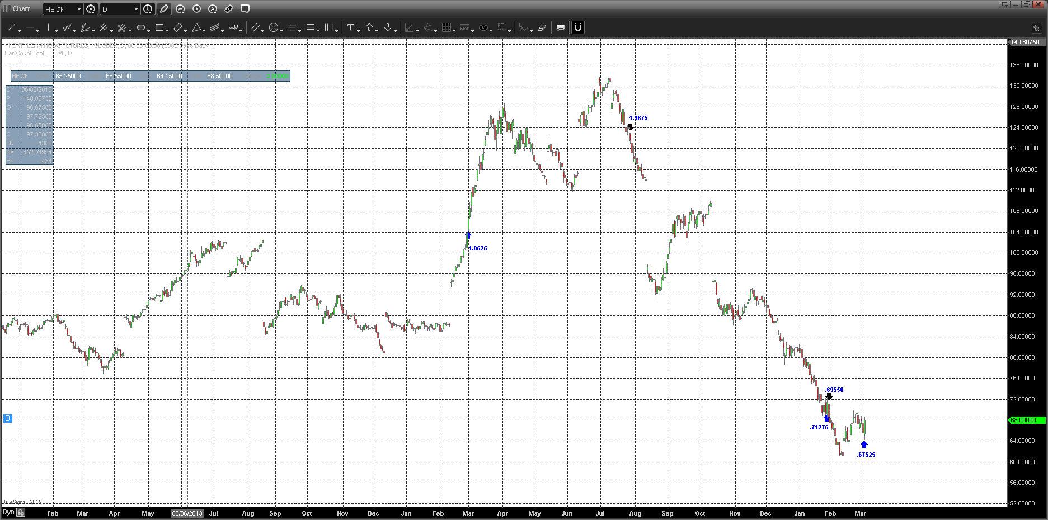This screenshot has height=520, width=1048.
Task: Click the Eraser tool icon
Action: 542,27
